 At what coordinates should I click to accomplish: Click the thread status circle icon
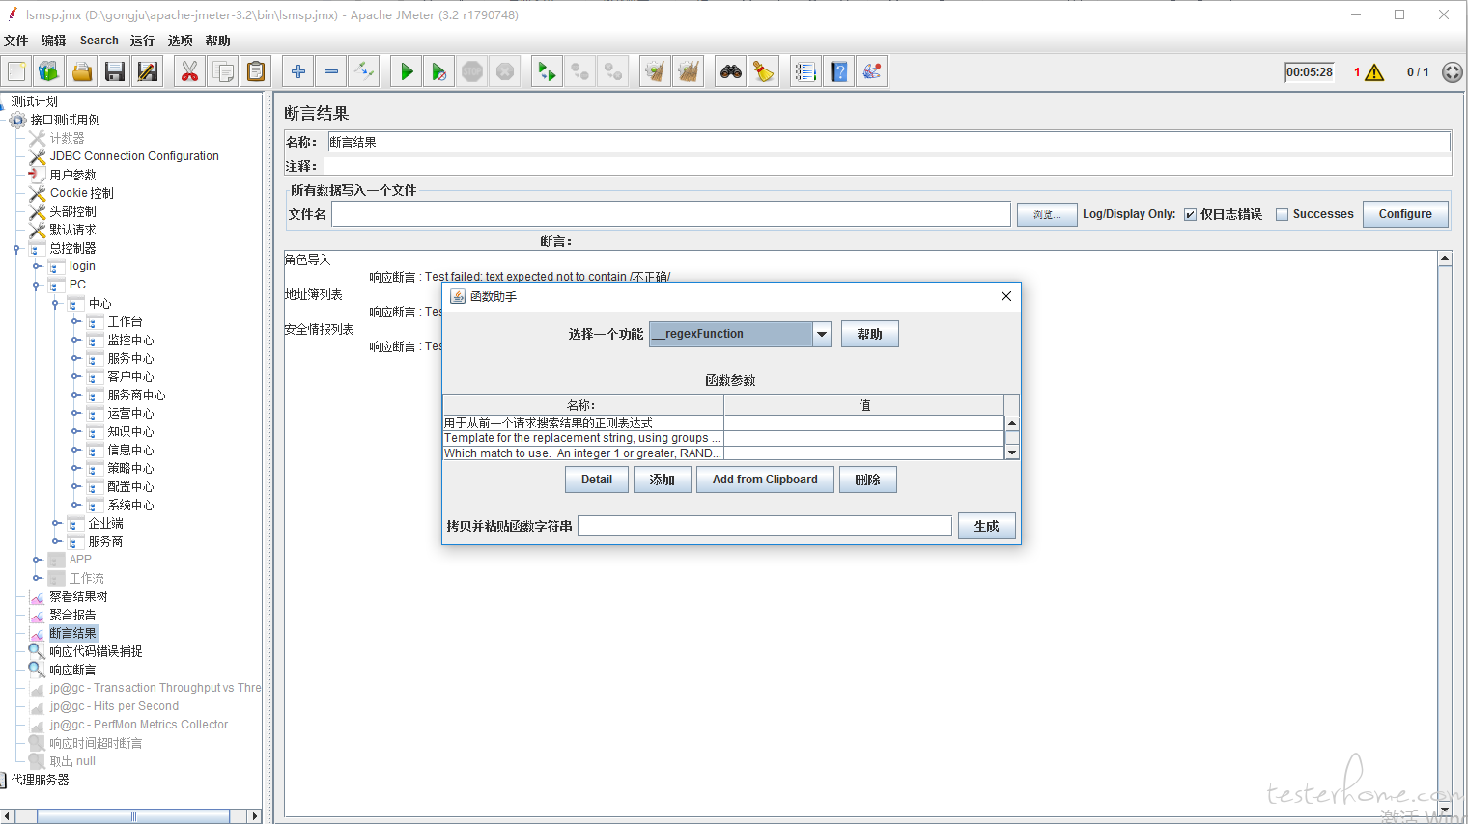1452,72
